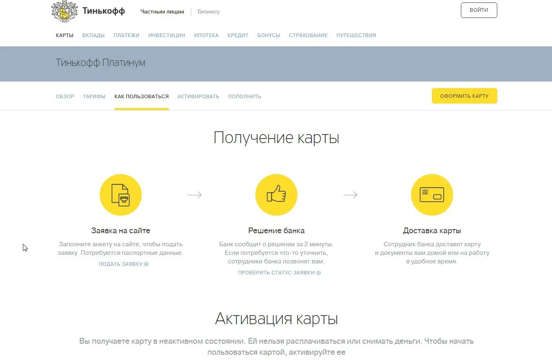Click the Тинькофф coat-of-arms logo
Viewport: 552px width, 360px height.
tap(65, 11)
